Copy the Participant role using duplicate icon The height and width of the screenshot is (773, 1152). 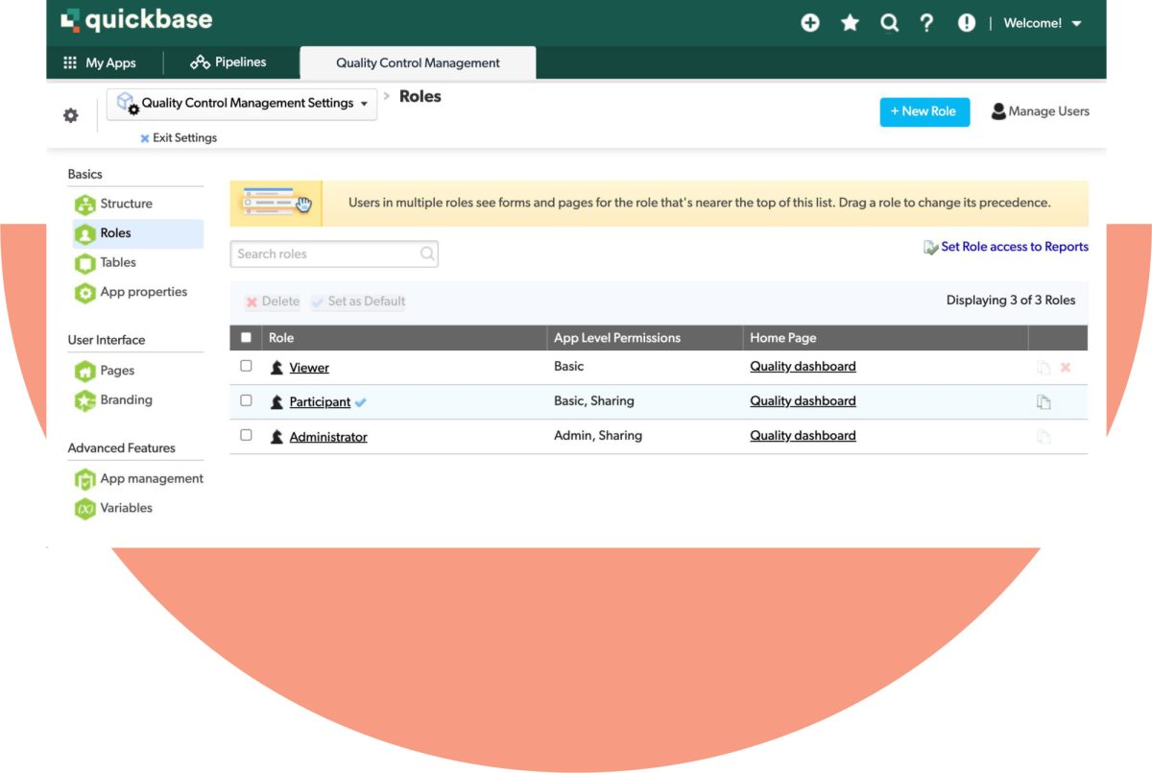point(1044,402)
